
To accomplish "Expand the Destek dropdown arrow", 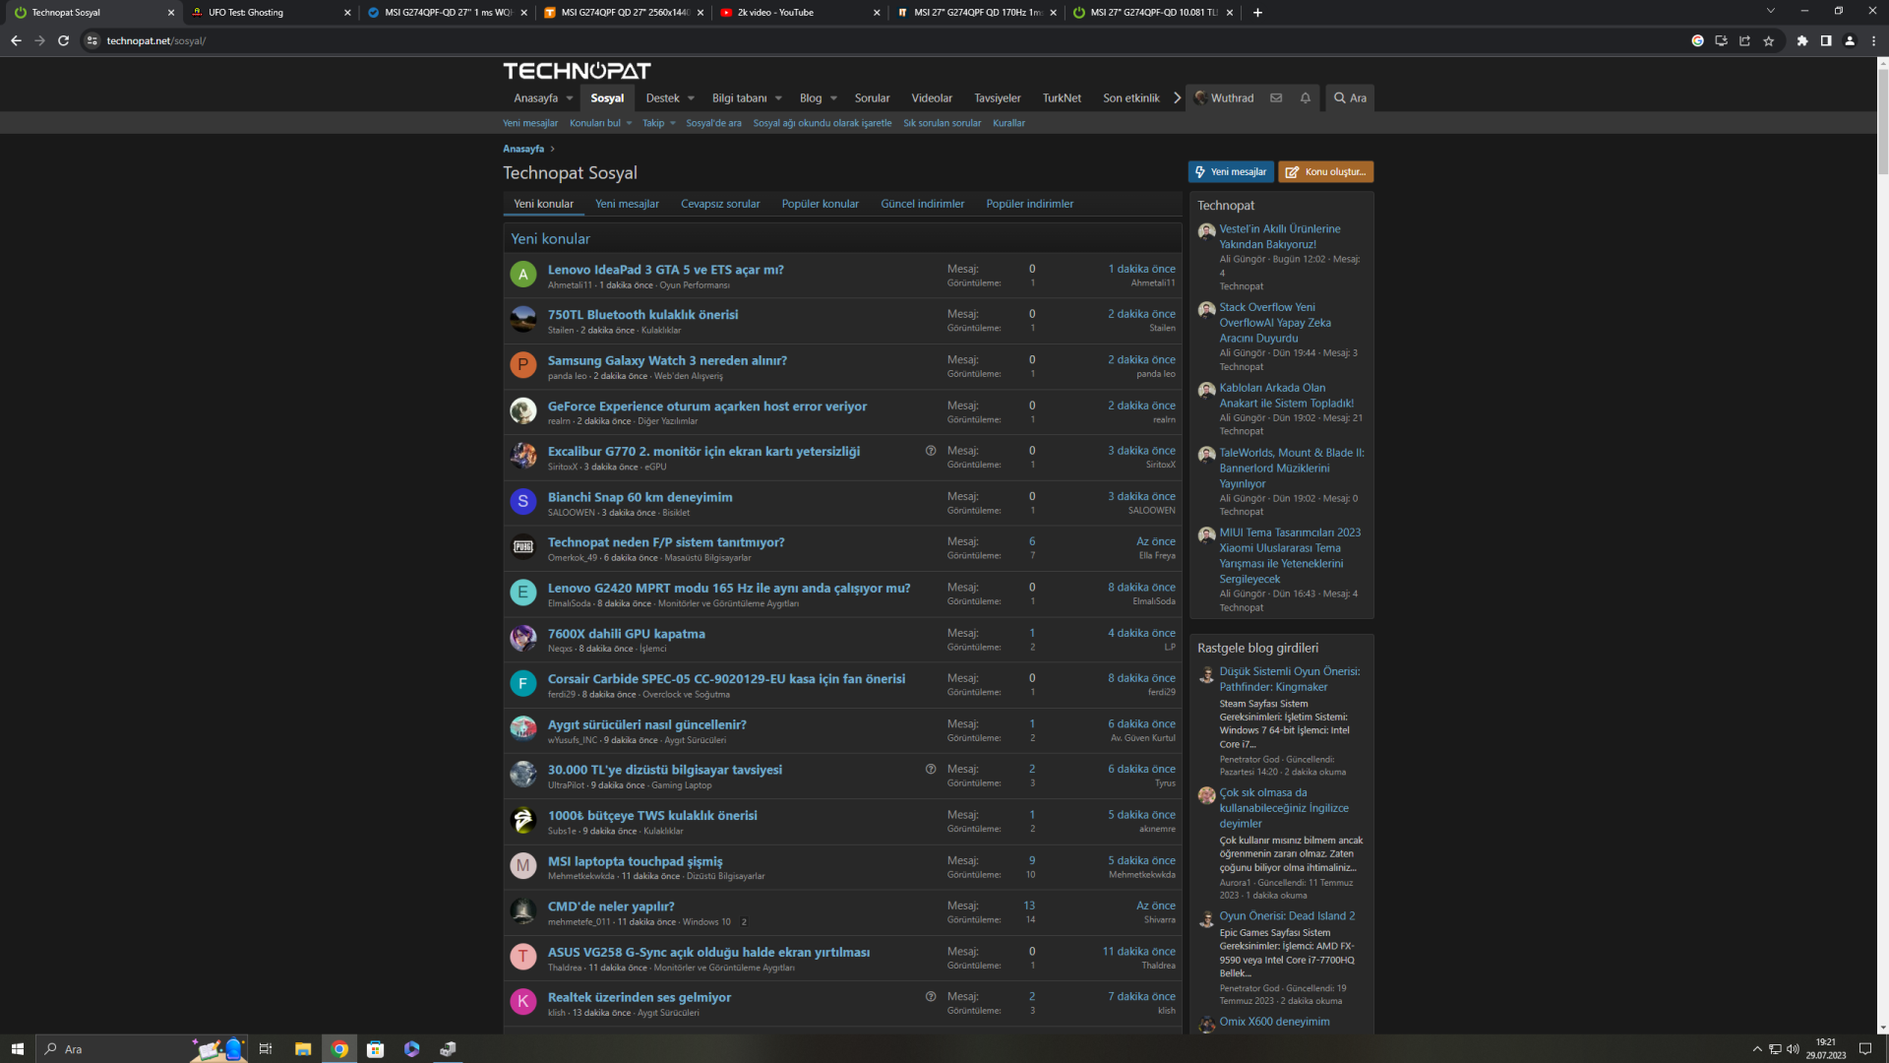I will tap(691, 98).
